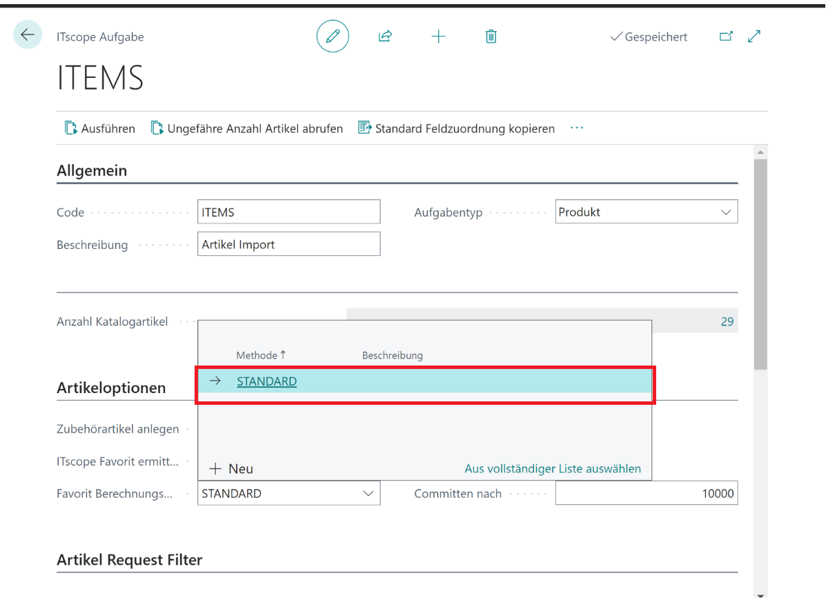Click Aus vollständiger Liste auswählen
The height and width of the screenshot is (600, 828).
pyautogui.click(x=553, y=469)
